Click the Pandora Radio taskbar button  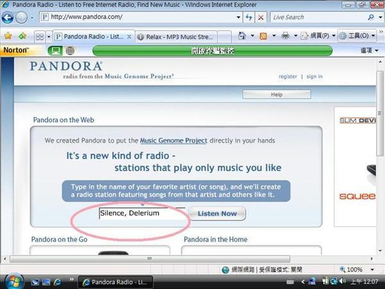coord(116,282)
